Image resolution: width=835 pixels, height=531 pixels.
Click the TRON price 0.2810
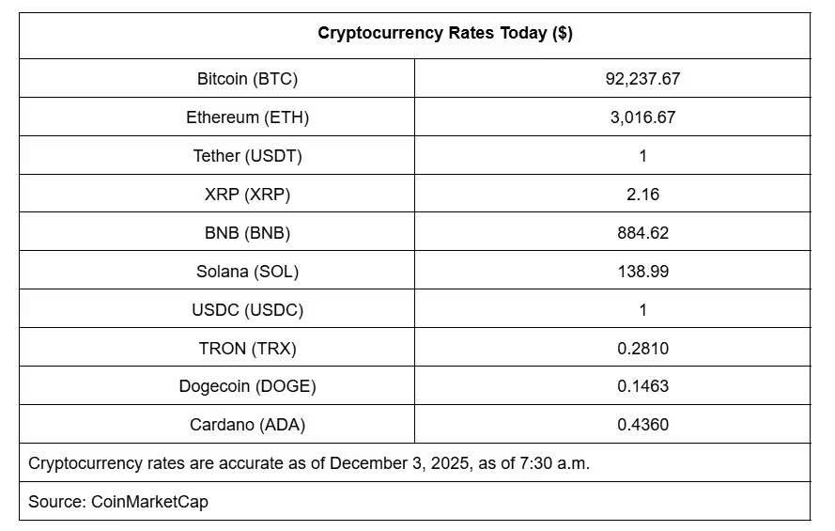(642, 349)
